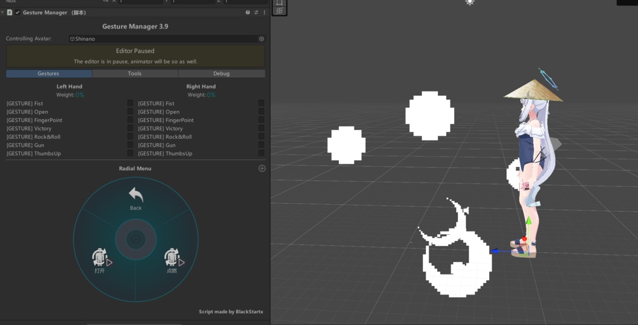Click the Right Hand Weight 0% value
The image size is (638, 325).
211,95
